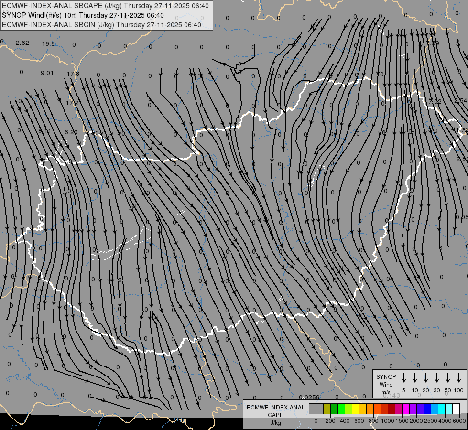
Task: Click the bright magenta CAPE legend swatch
Action: (406, 408)
